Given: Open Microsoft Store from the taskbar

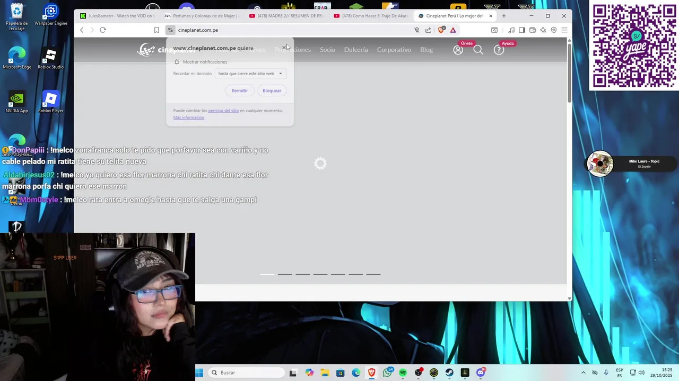Looking at the screenshot, I should coord(341,373).
